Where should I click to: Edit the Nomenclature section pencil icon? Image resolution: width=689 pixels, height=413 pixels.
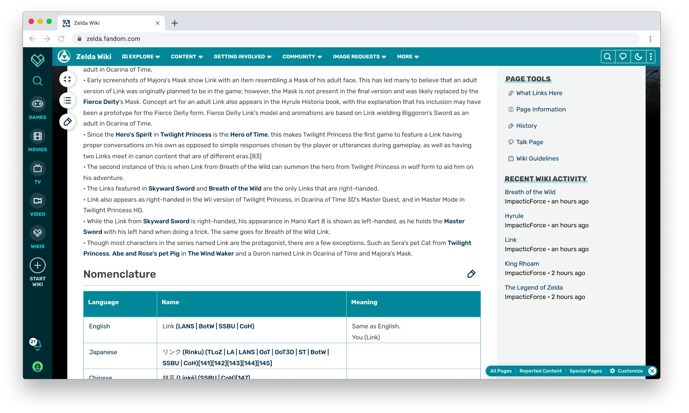click(472, 274)
